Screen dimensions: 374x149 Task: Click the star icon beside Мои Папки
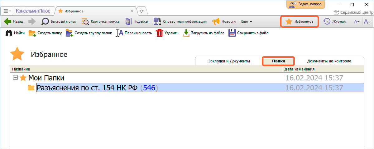coord(23,78)
